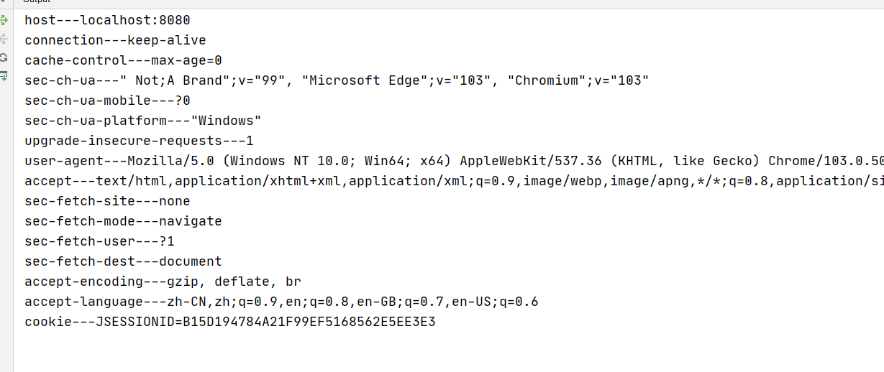Screen dimensions: 884x372
Task: Click the sec-fetch-dest---document line
Action: pyautogui.click(x=123, y=261)
